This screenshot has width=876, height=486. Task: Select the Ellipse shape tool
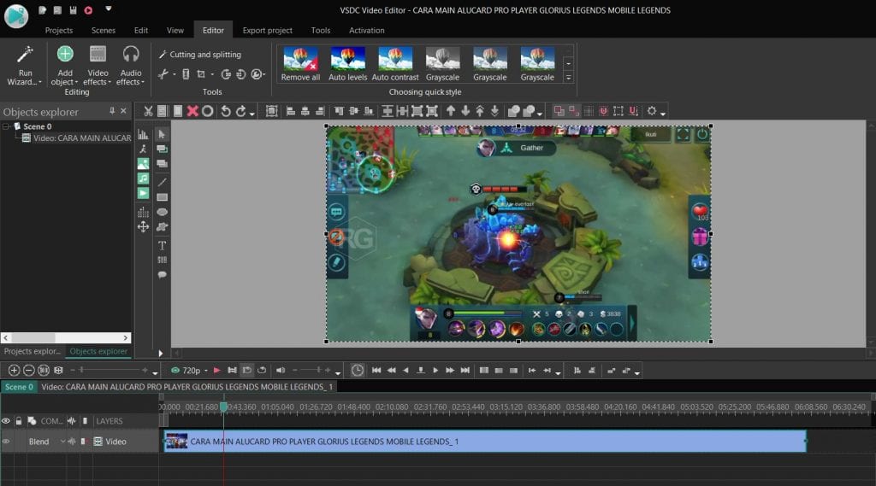tap(162, 212)
